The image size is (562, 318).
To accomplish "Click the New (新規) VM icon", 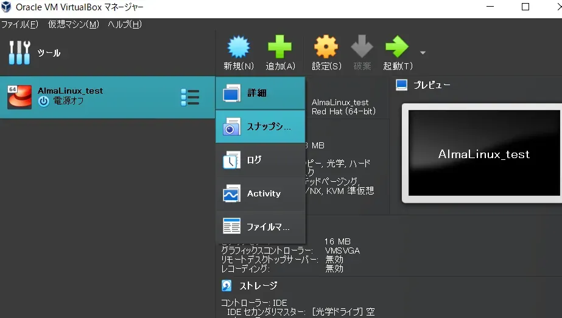I will pos(239,47).
